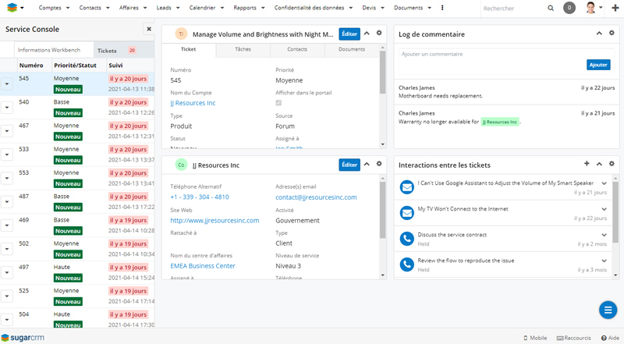The image size is (624, 344).
Task: Expand Discuss the service contract details
Action: pyautogui.click(x=604, y=235)
